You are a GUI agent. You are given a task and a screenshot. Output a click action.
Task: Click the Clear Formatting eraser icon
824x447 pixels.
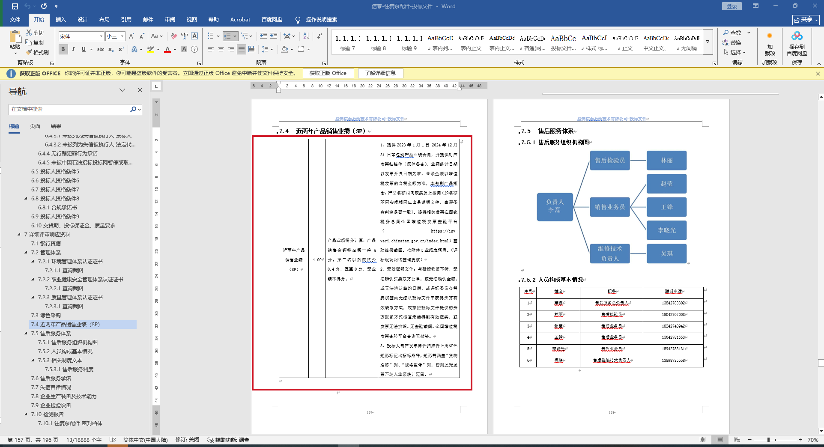pyautogui.click(x=173, y=36)
